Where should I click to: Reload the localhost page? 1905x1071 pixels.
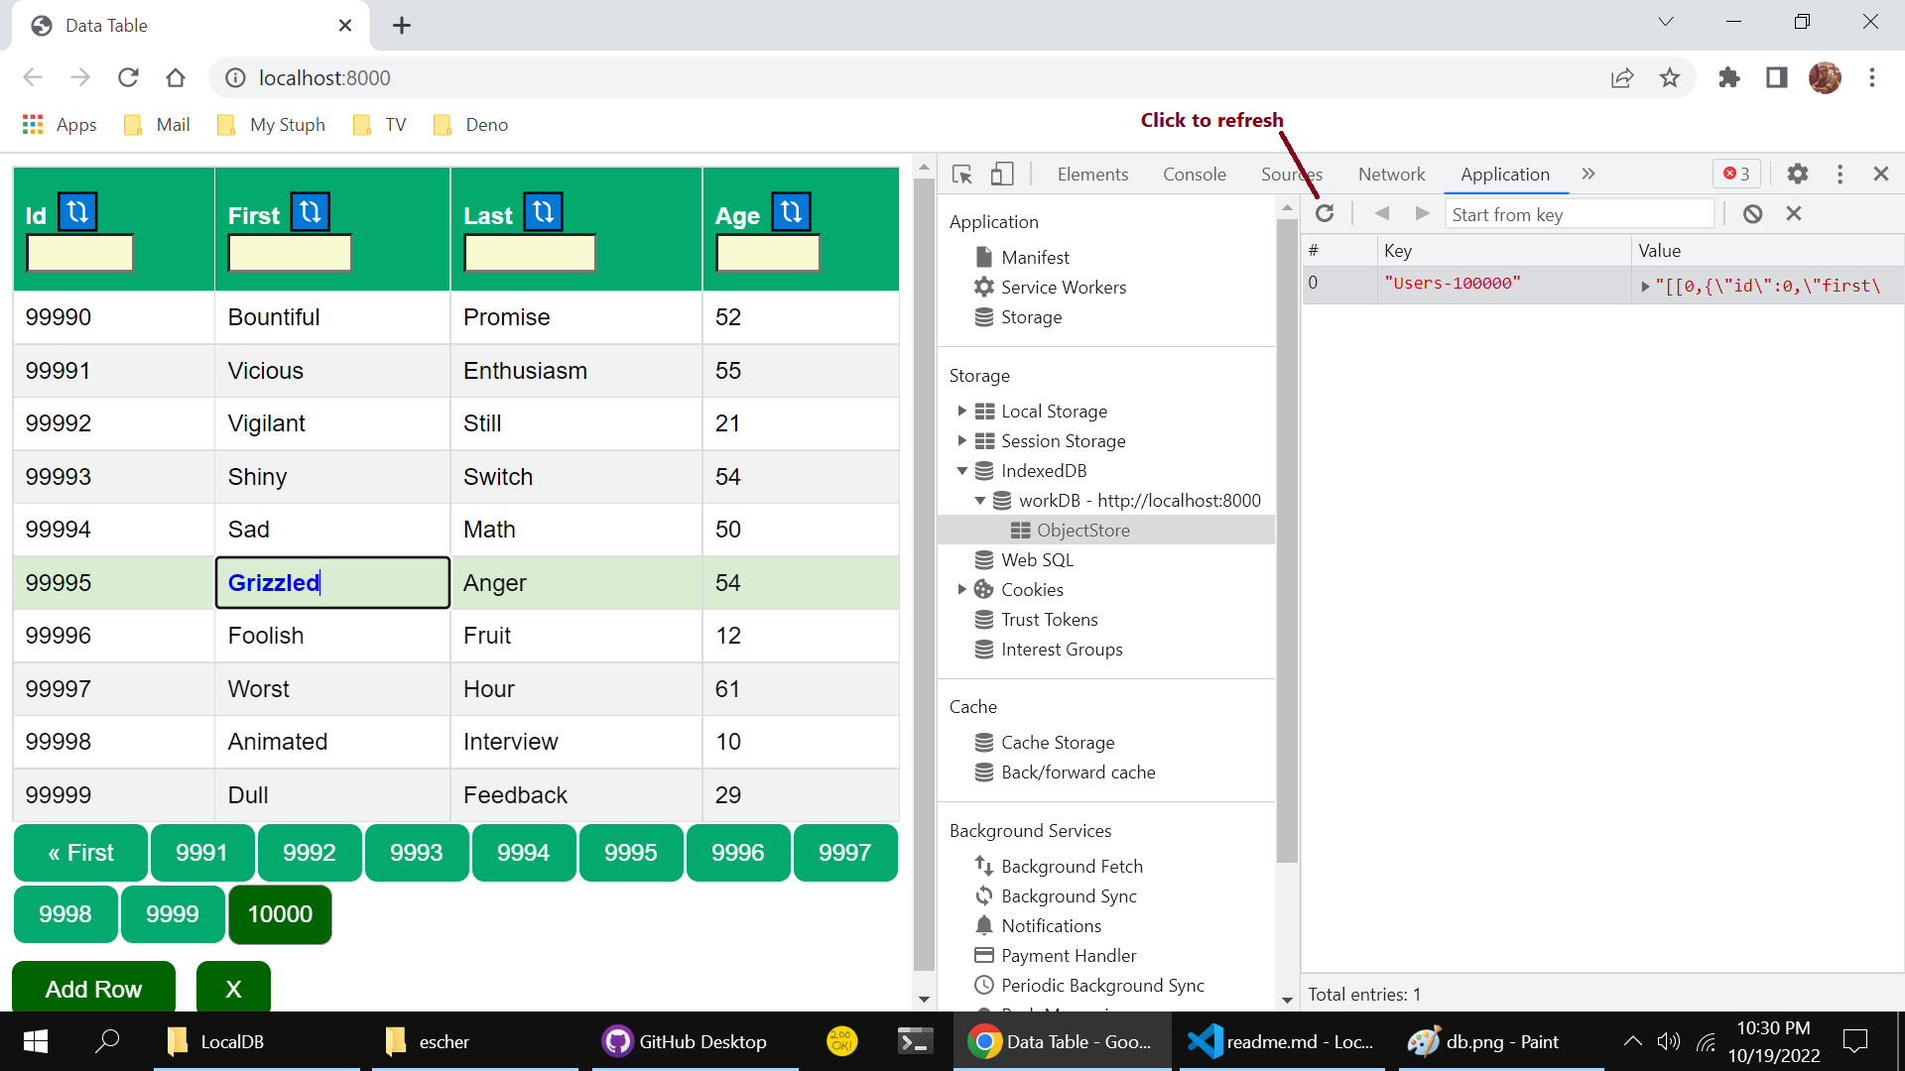128,77
